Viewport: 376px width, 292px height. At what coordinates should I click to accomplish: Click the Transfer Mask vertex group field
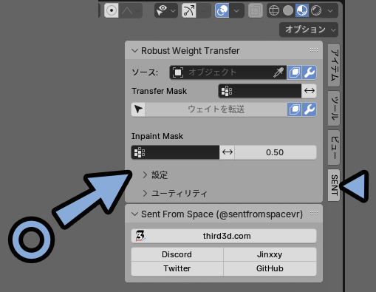(x=260, y=91)
